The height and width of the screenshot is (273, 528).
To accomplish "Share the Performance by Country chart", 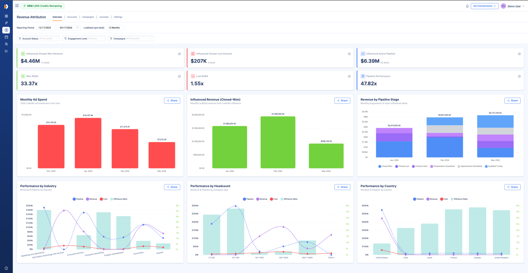I will click(x=512, y=187).
